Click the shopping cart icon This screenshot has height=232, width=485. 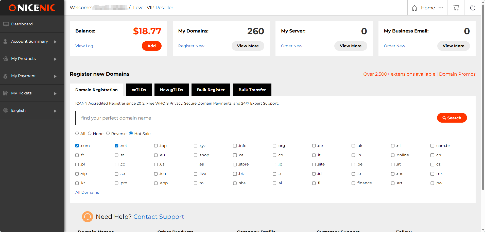[x=456, y=8]
